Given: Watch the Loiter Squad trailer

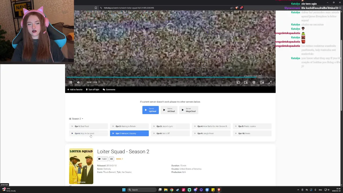Looking at the screenshot, I should coord(103,159).
